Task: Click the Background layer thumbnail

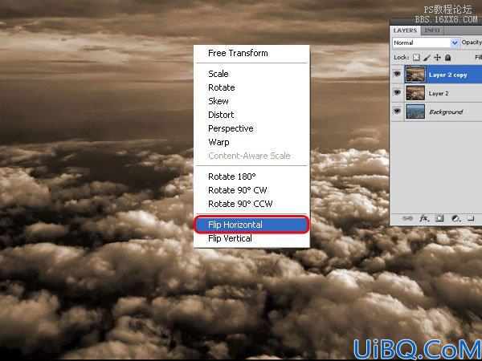Action: pos(415,112)
